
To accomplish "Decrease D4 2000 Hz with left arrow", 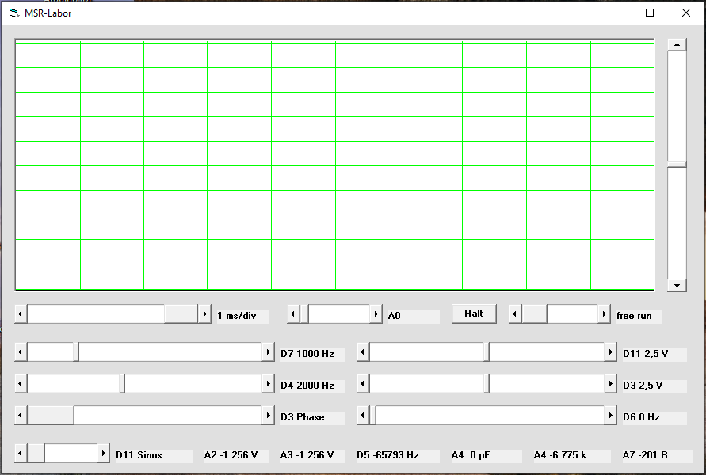I will coord(21,384).
